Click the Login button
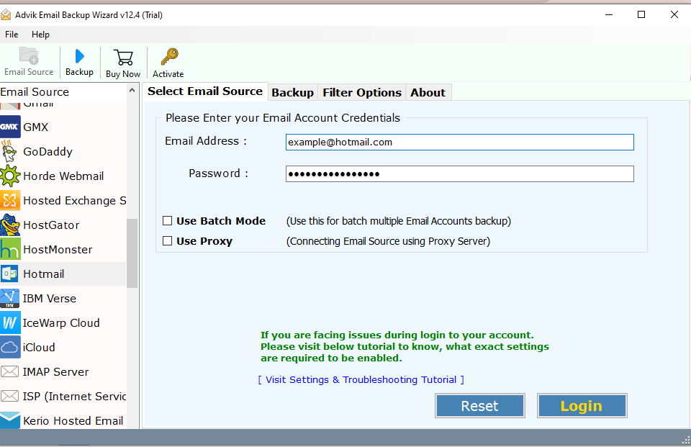Image resolution: width=691 pixels, height=447 pixels. (x=582, y=405)
